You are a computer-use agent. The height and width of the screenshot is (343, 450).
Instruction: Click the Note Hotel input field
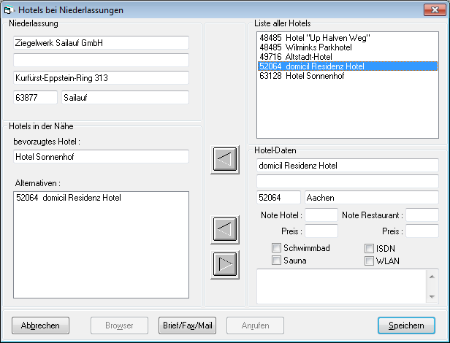pos(321,215)
